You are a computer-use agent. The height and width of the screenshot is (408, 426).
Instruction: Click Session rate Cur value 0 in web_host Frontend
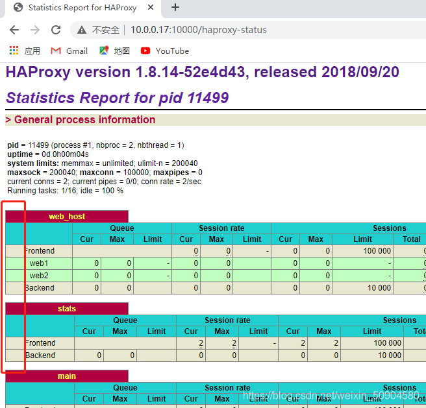point(195,251)
